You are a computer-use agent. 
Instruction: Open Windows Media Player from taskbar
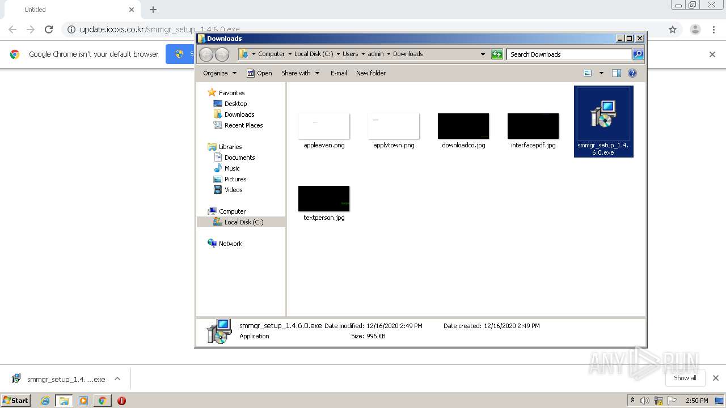coord(83,401)
